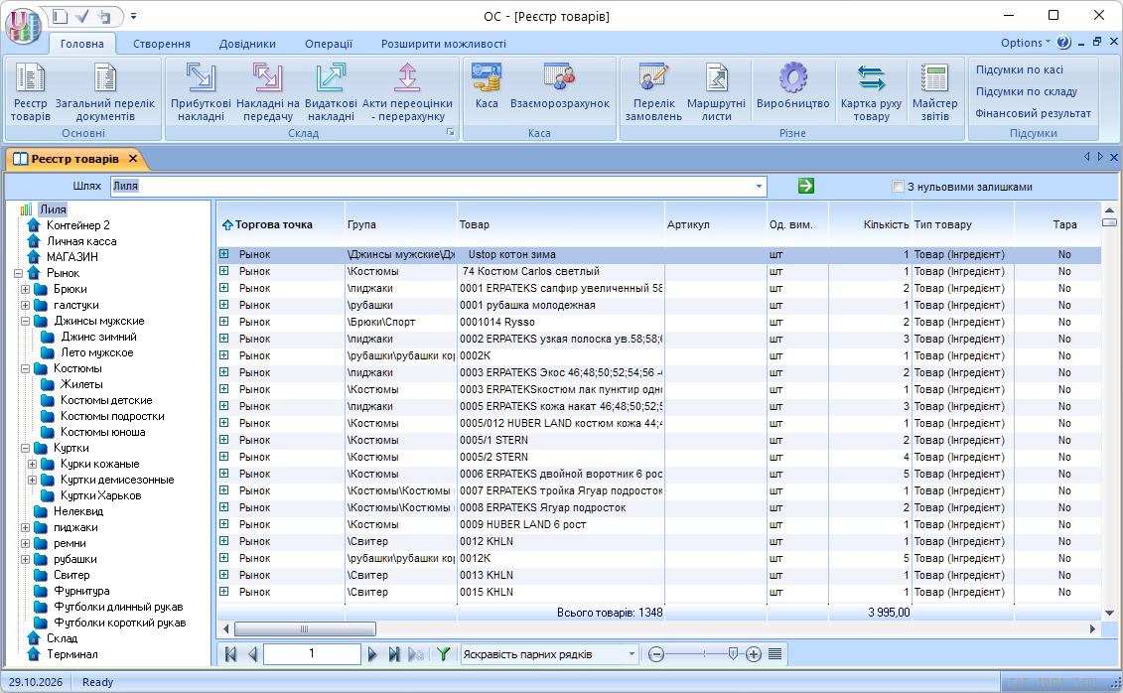The width and height of the screenshot is (1123, 693).
Task: Open Розширити можливості tab
Action: [443, 44]
